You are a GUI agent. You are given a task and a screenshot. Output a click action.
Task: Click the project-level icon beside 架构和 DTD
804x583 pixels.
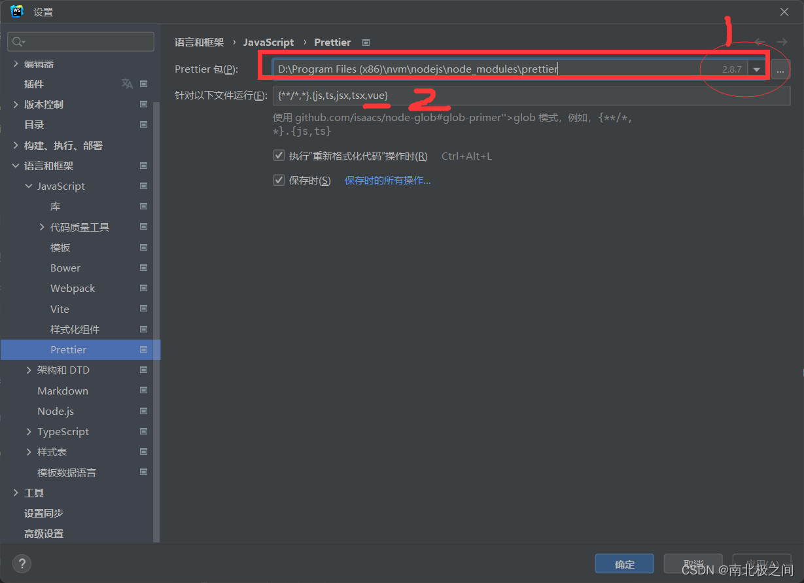(144, 370)
